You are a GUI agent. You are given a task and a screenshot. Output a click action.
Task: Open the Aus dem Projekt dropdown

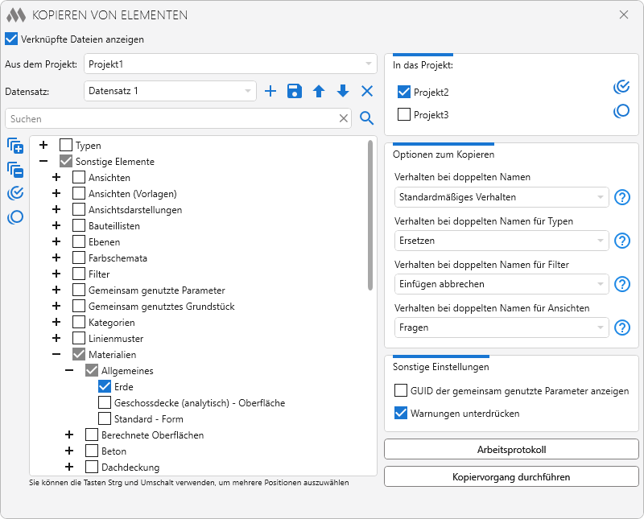(230, 64)
